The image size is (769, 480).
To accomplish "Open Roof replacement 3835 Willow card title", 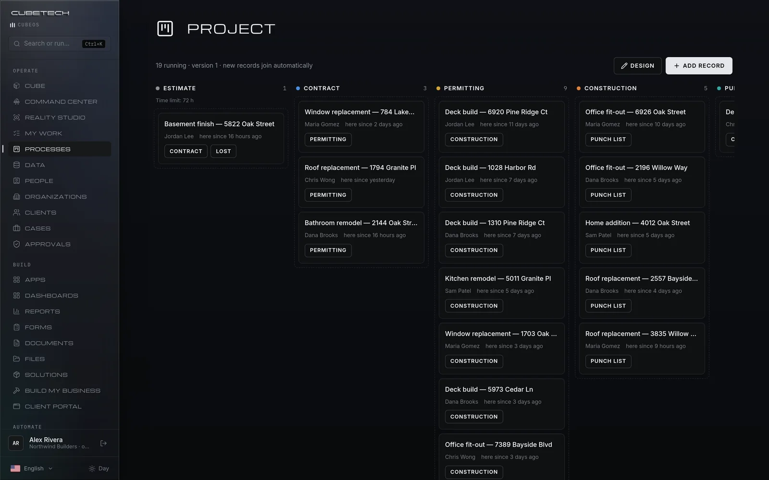I will click(641, 334).
